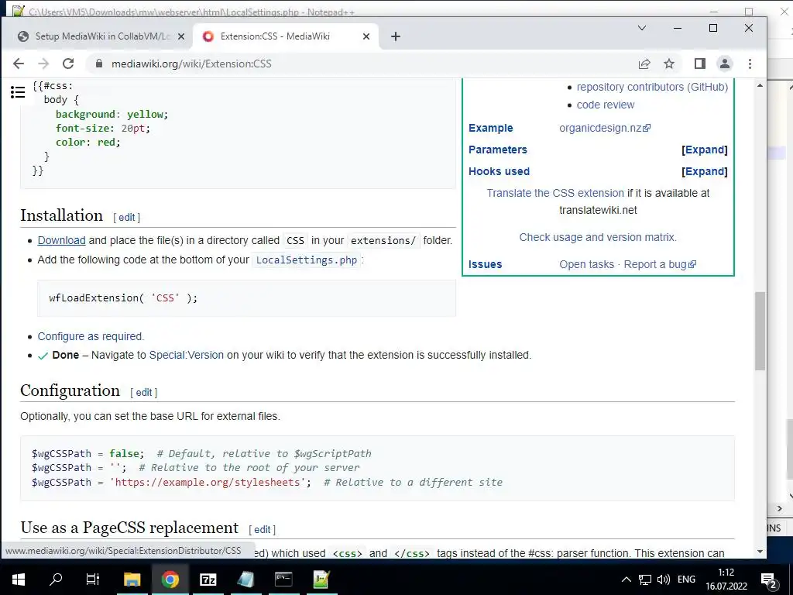Open Configure as required link
This screenshot has height=595, width=793.
click(x=91, y=336)
